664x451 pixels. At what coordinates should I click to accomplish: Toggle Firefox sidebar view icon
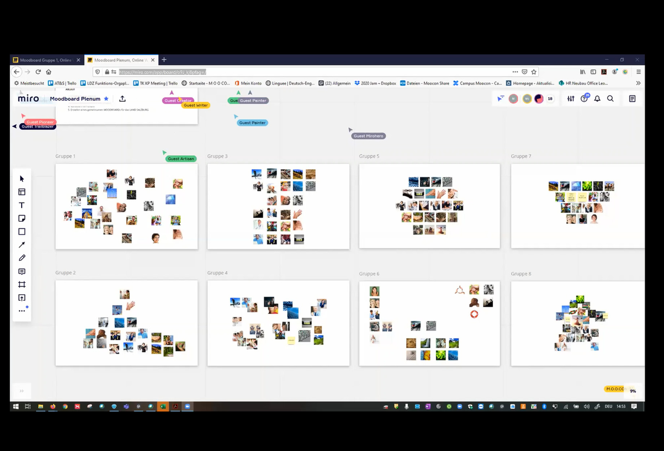tap(593, 72)
